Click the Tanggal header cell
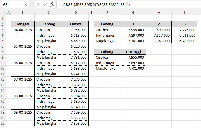Viewport: 201px width, 128px height. pyautogui.click(x=23, y=24)
